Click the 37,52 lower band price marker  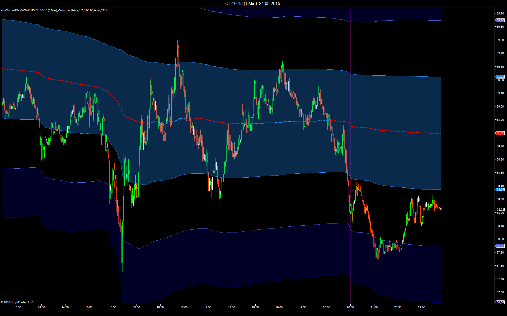[500, 302]
